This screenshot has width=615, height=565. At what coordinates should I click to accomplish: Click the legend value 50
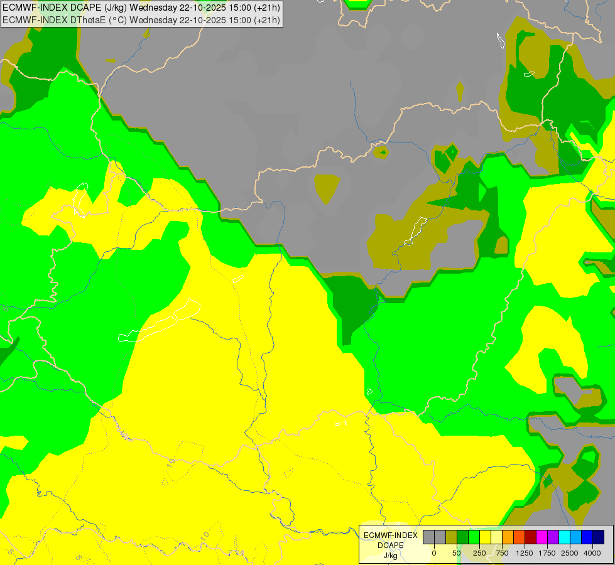click(457, 553)
